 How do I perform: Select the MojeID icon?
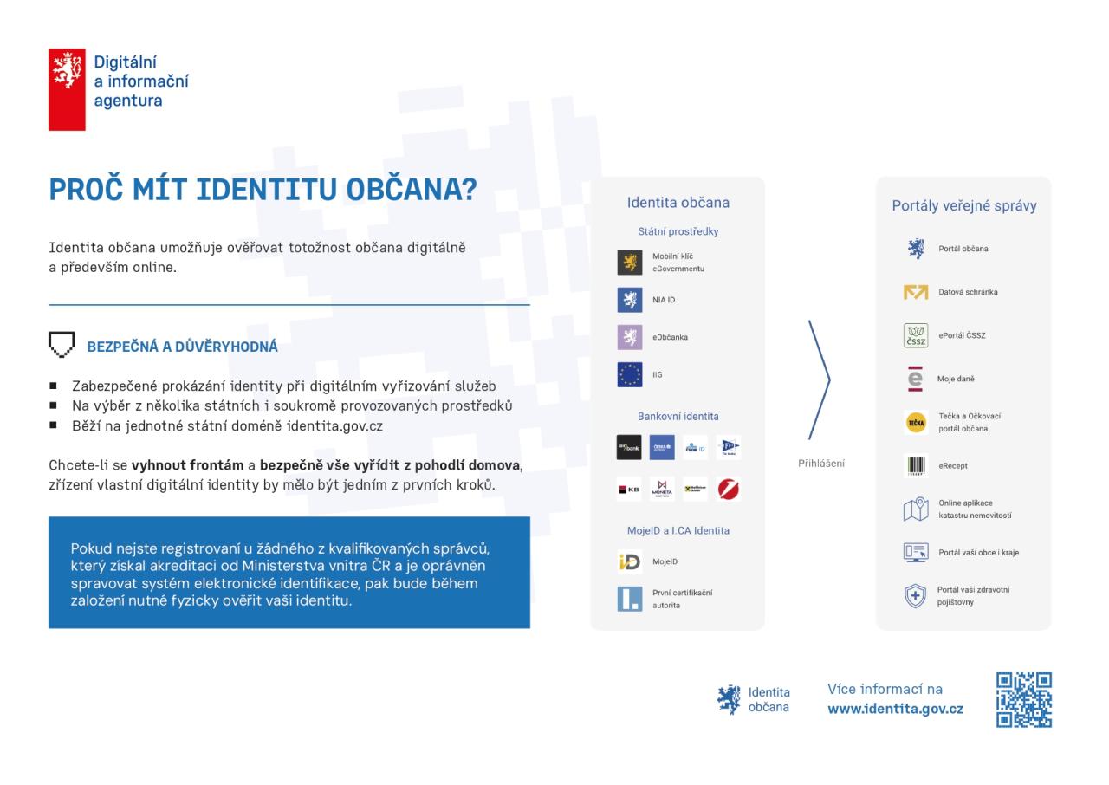[630, 561]
